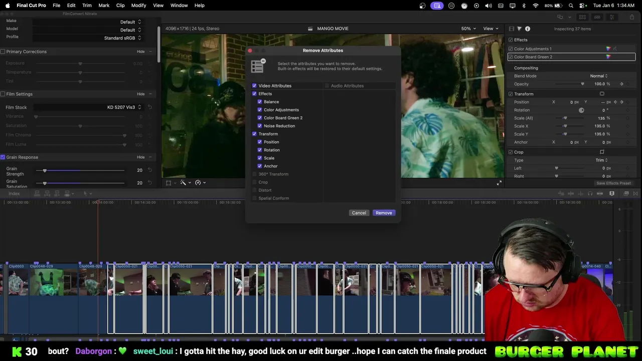The image size is (642, 361).
Task: Open Blend Mode Normal dropdown
Action: [599, 76]
